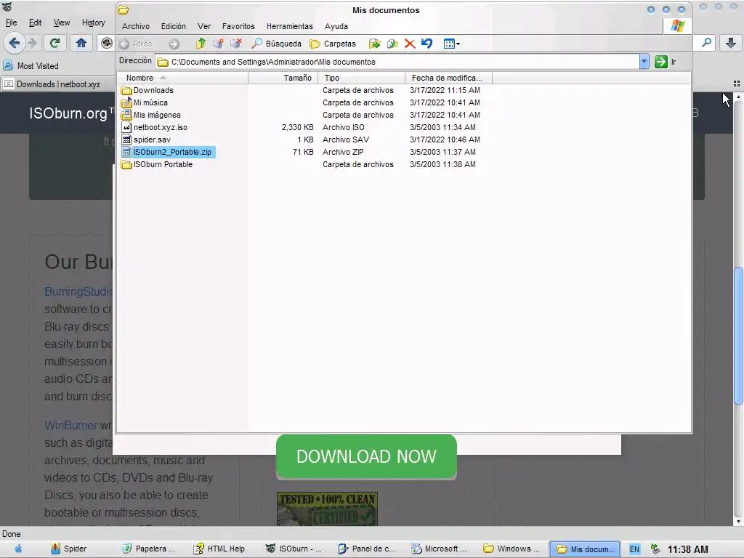Open the Ver menu
744x558 pixels.
pyautogui.click(x=204, y=26)
